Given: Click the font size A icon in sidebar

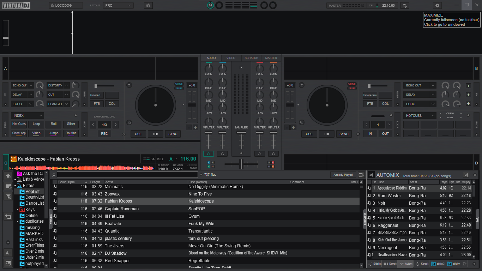Looking at the screenshot, I should click(8, 253).
